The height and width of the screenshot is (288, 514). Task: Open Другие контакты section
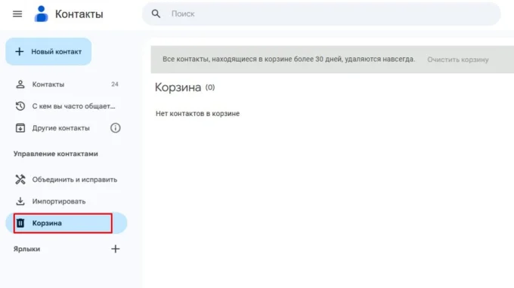point(67,128)
